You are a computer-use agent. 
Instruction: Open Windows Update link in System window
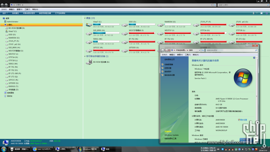pos(171,135)
